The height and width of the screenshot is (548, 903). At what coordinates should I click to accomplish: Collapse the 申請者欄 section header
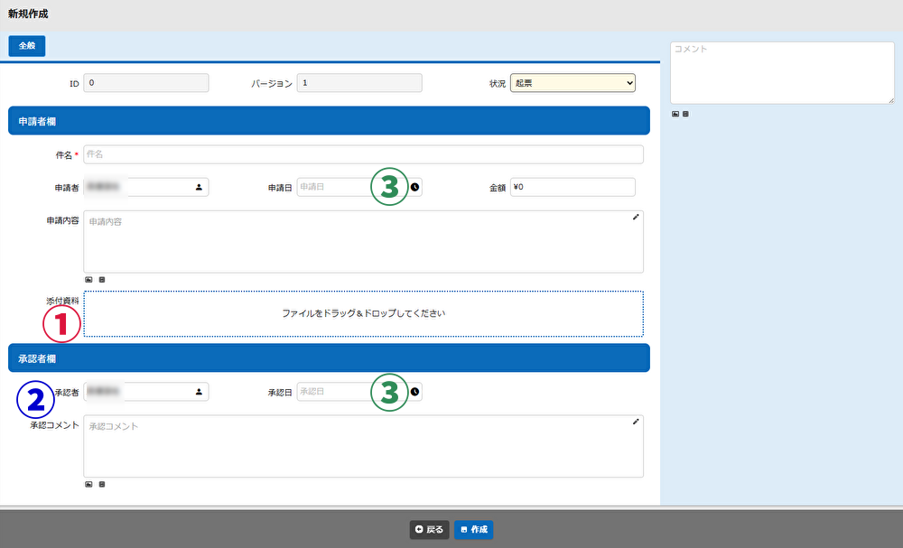click(x=329, y=121)
